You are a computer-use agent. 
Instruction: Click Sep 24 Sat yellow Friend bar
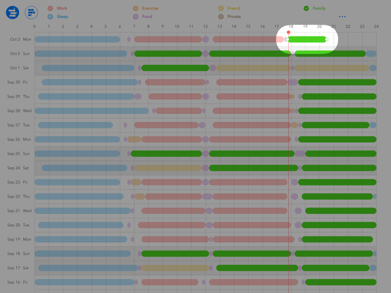point(167,168)
